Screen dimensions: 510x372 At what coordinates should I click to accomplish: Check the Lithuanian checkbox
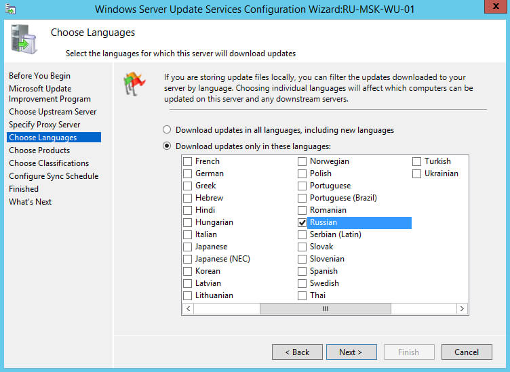click(x=188, y=295)
